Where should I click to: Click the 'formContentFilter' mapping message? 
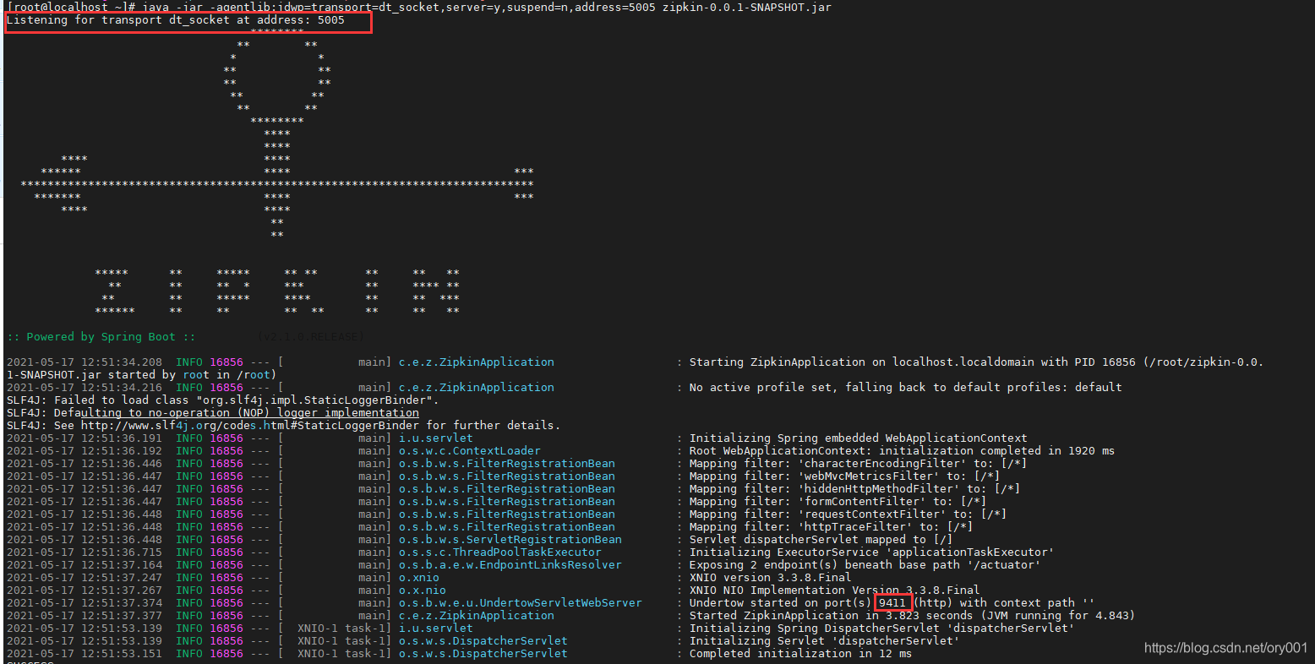pos(838,501)
